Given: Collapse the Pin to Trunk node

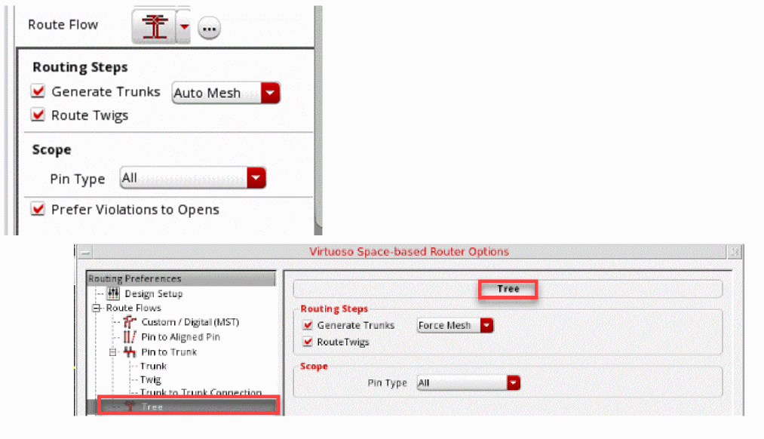Looking at the screenshot, I should tap(112, 352).
